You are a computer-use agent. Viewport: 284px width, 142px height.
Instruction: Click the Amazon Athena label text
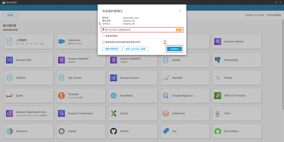[234, 41]
